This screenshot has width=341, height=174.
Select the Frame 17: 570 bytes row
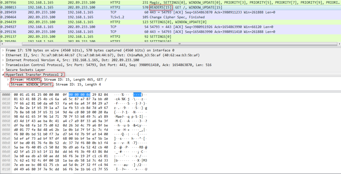[170, 50]
